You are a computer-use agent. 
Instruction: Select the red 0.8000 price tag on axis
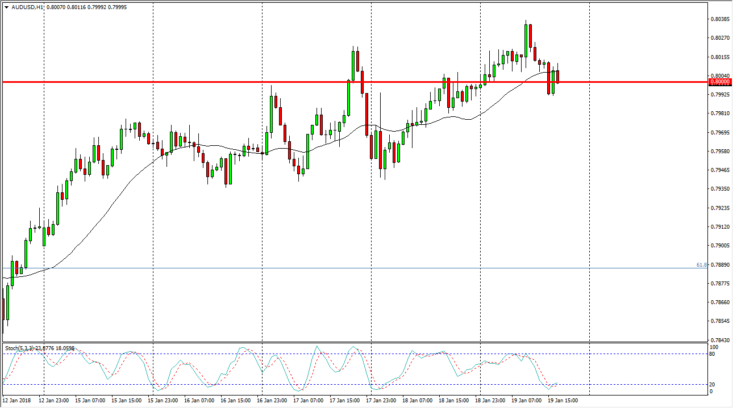coord(719,82)
